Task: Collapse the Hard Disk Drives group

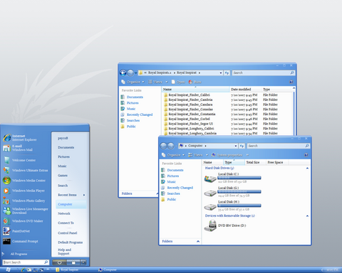Action: coord(307,168)
